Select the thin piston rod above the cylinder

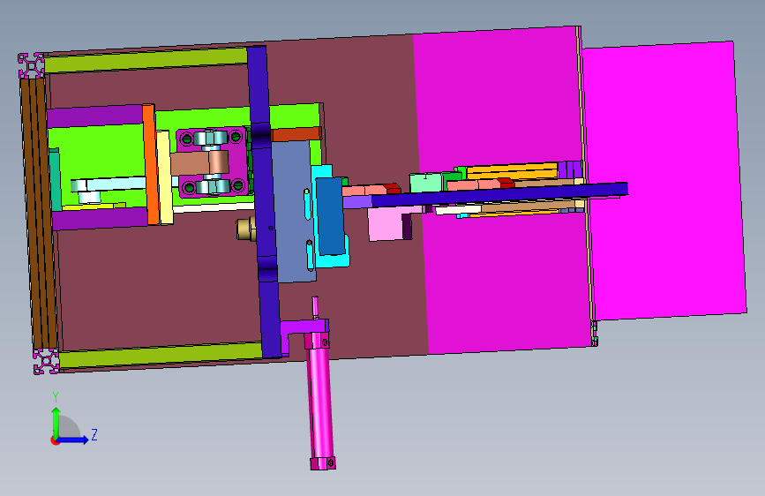click(315, 308)
